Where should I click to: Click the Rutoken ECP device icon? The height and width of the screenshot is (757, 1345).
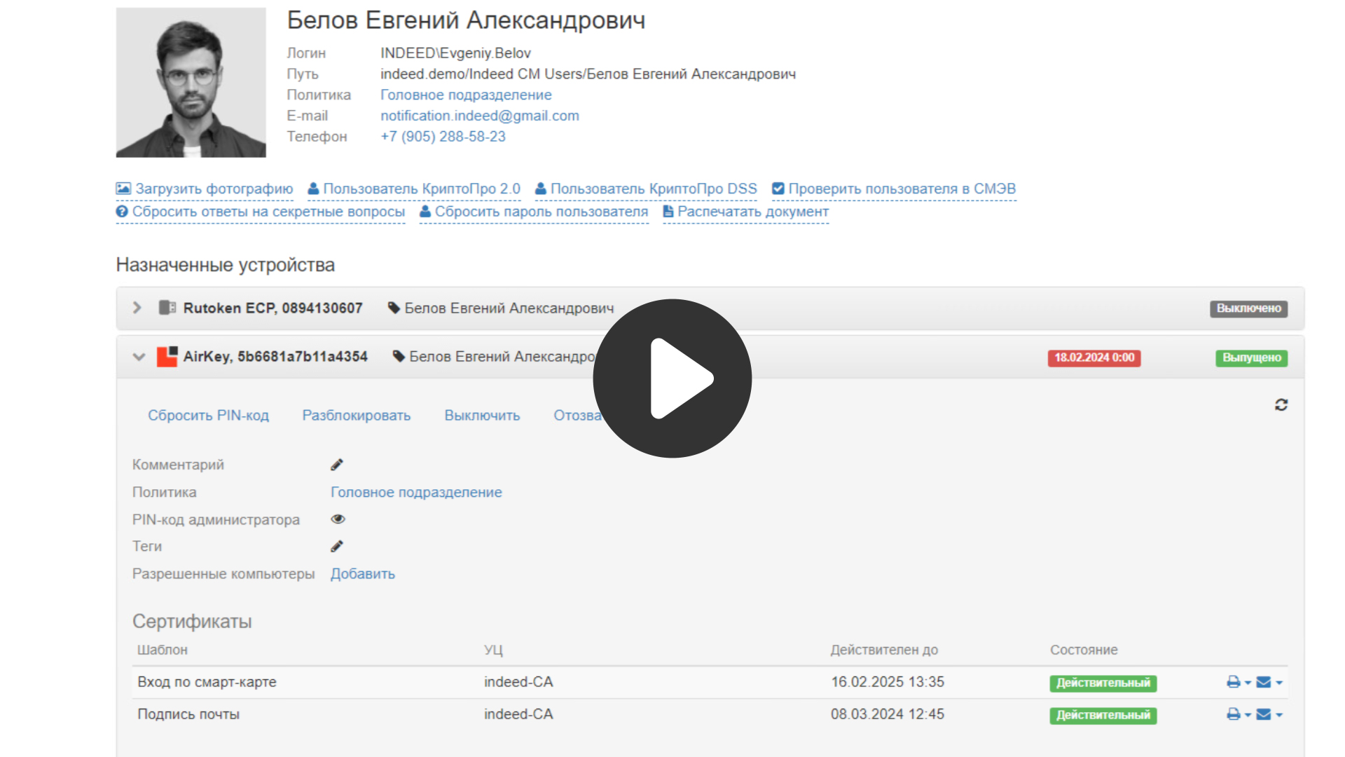click(167, 308)
